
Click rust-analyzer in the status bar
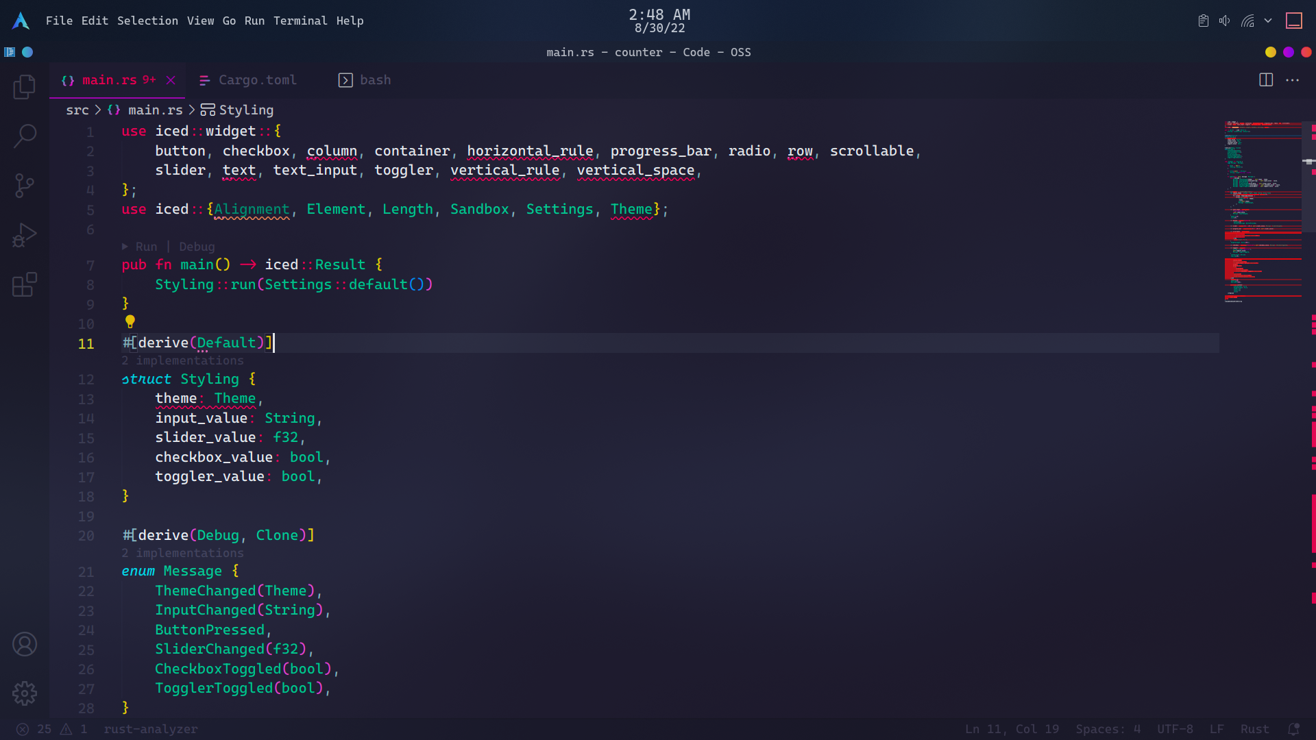[150, 729]
